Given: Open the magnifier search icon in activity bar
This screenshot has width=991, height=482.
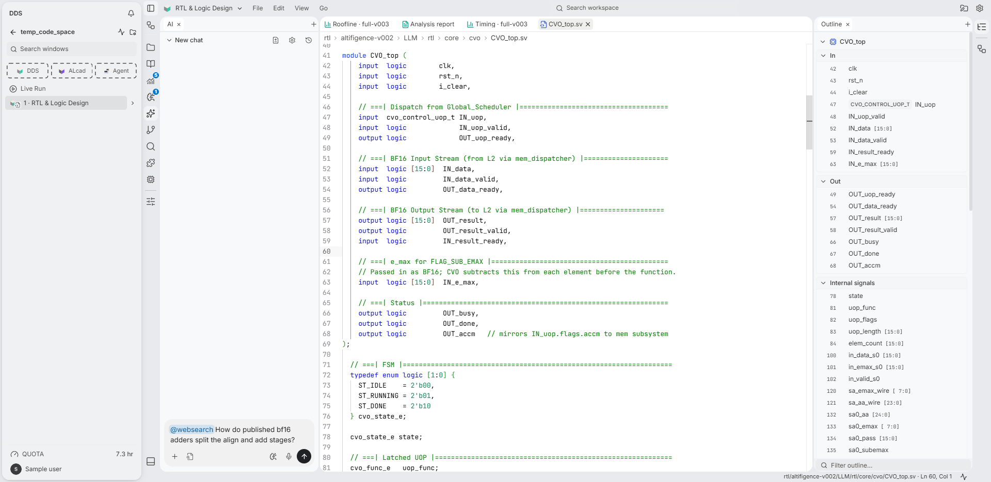Looking at the screenshot, I should [x=151, y=146].
